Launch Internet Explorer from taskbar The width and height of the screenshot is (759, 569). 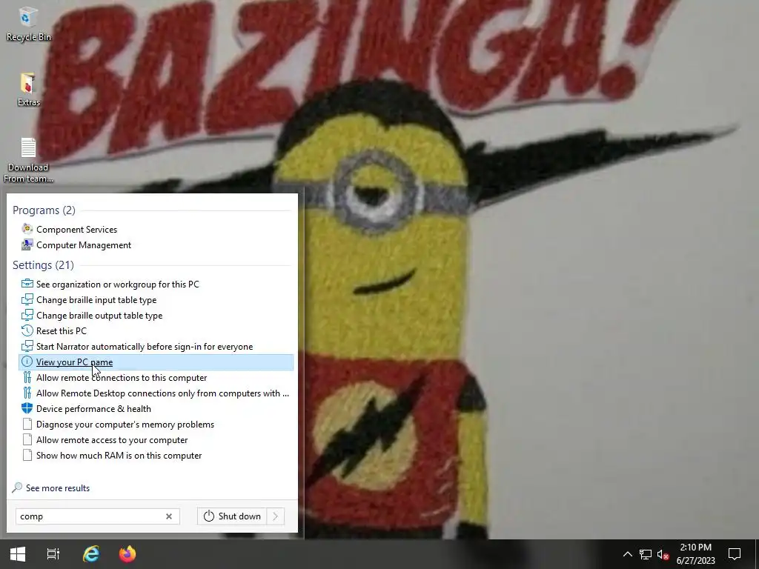coord(91,554)
